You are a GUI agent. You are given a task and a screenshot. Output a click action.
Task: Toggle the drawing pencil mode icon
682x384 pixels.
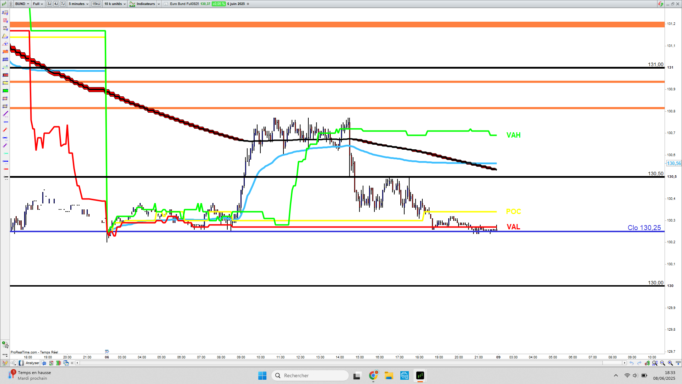[5, 363]
